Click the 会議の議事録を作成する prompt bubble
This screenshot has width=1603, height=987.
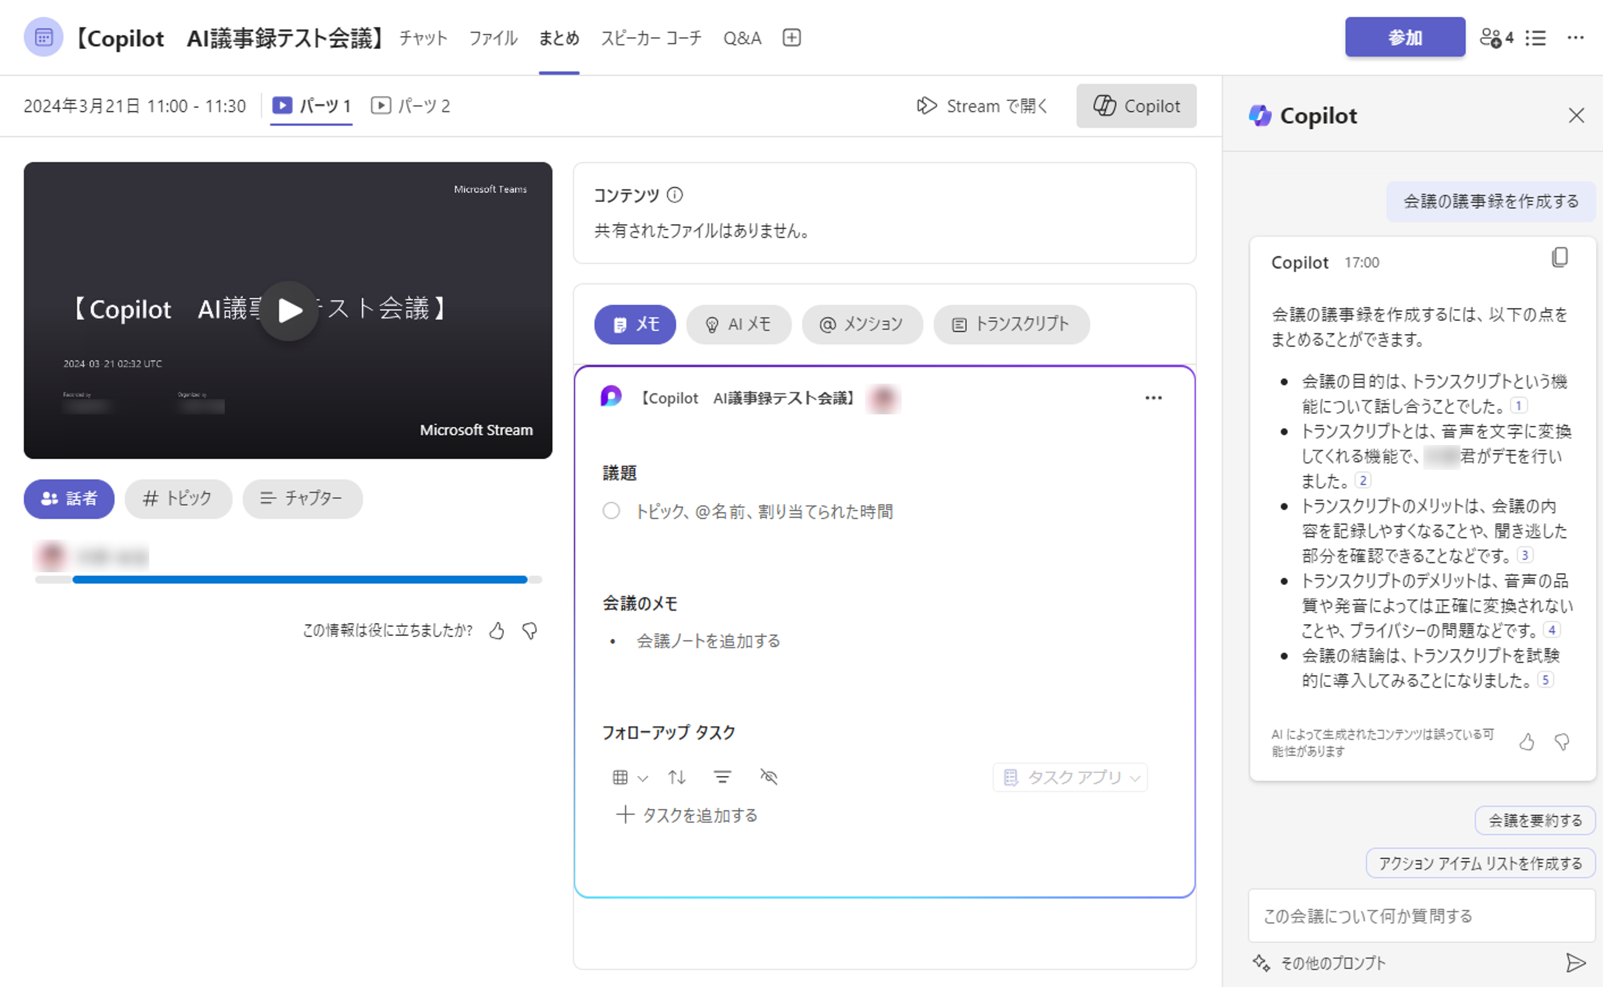(1491, 201)
